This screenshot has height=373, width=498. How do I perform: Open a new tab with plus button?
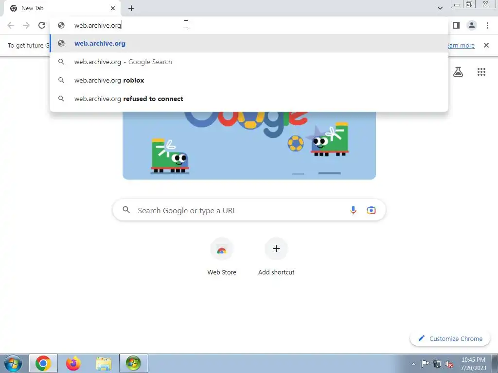131,8
